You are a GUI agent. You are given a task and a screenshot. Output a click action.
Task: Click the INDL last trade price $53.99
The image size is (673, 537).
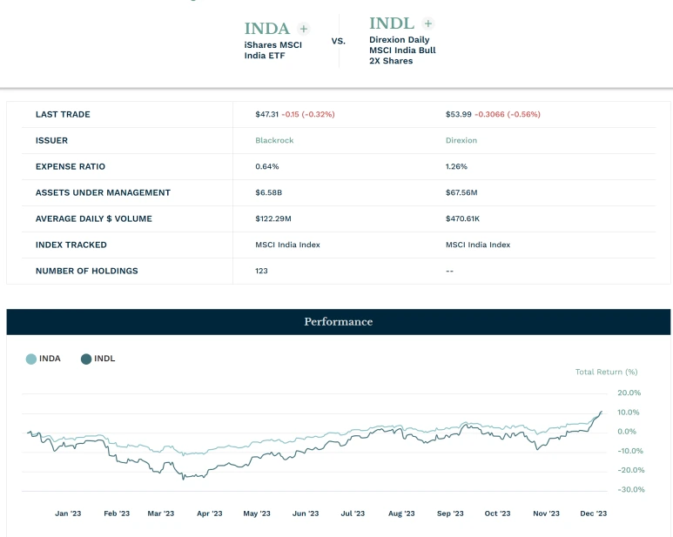tap(458, 114)
